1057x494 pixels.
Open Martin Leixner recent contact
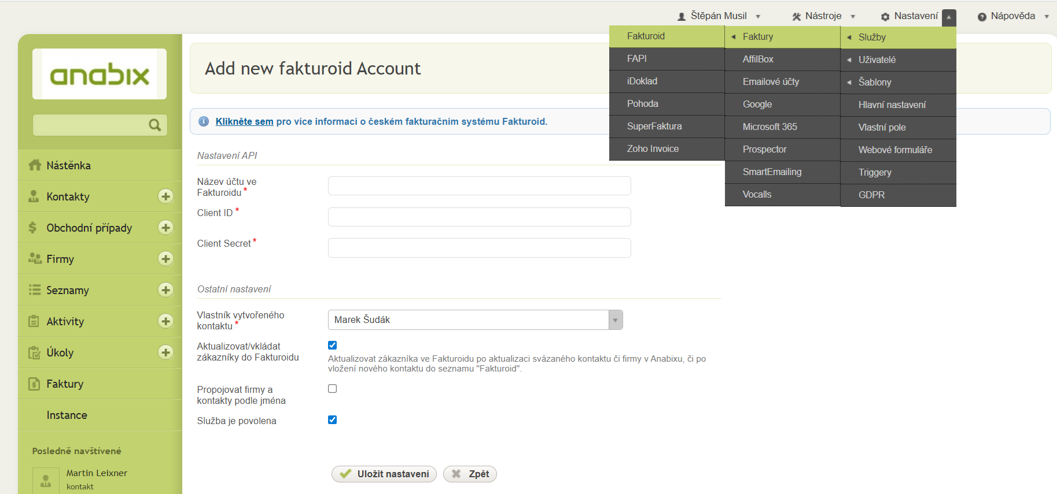(x=97, y=473)
